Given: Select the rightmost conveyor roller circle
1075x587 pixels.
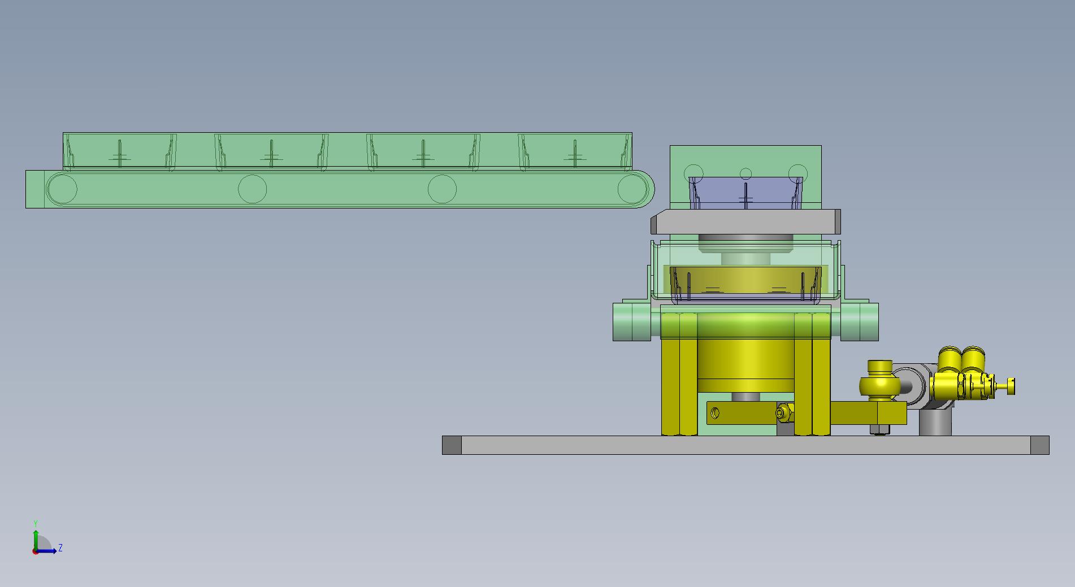Looking at the screenshot, I should (632, 189).
